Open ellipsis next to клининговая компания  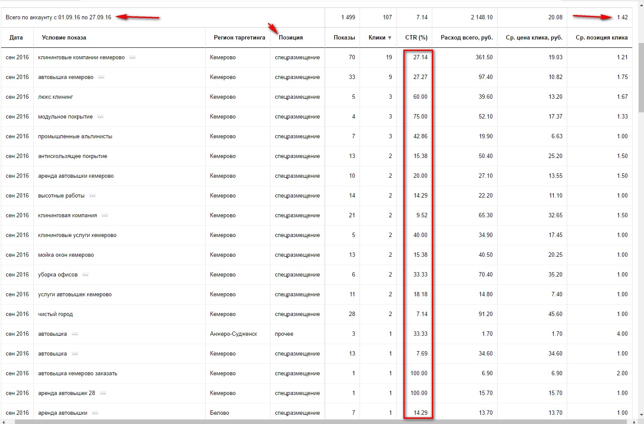pos(105,216)
